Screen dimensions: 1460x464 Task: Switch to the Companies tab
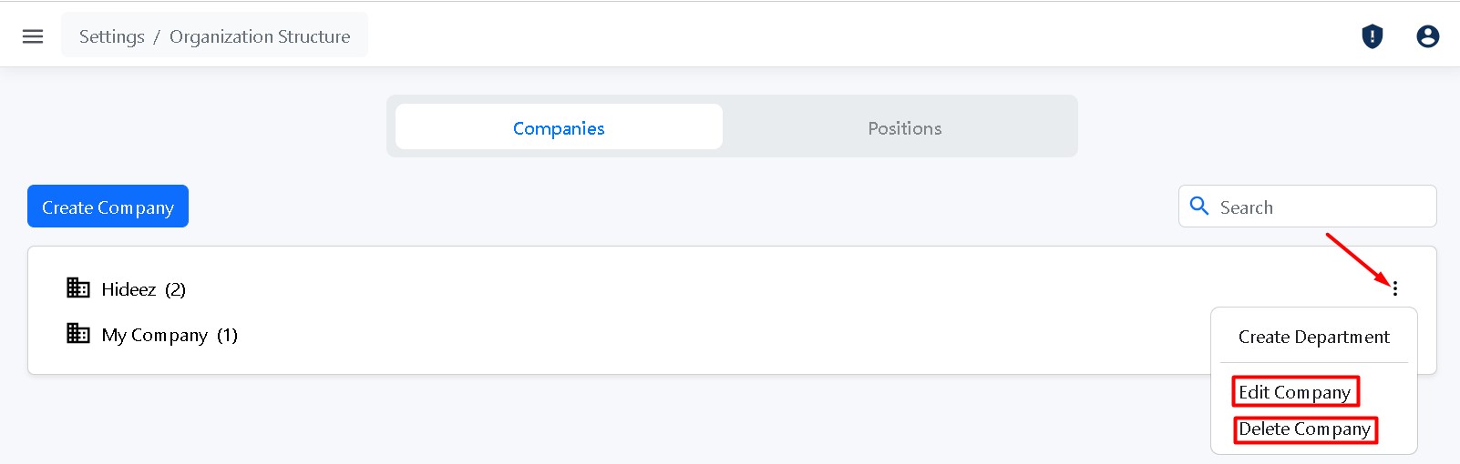tap(559, 127)
